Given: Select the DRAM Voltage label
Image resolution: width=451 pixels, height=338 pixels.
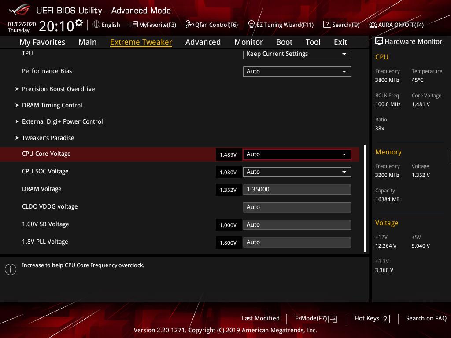Looking at the screenshot, I should tap(42, 189).
